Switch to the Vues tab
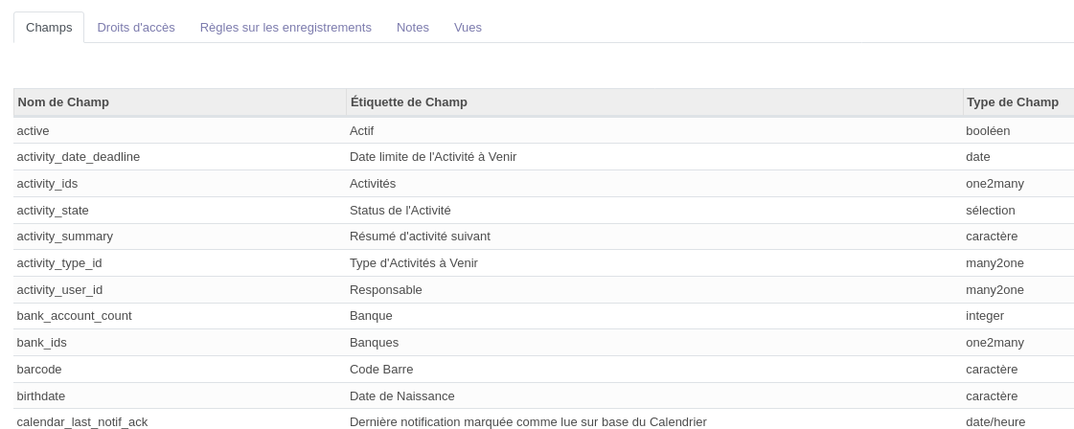 click(x=468, y=28)
